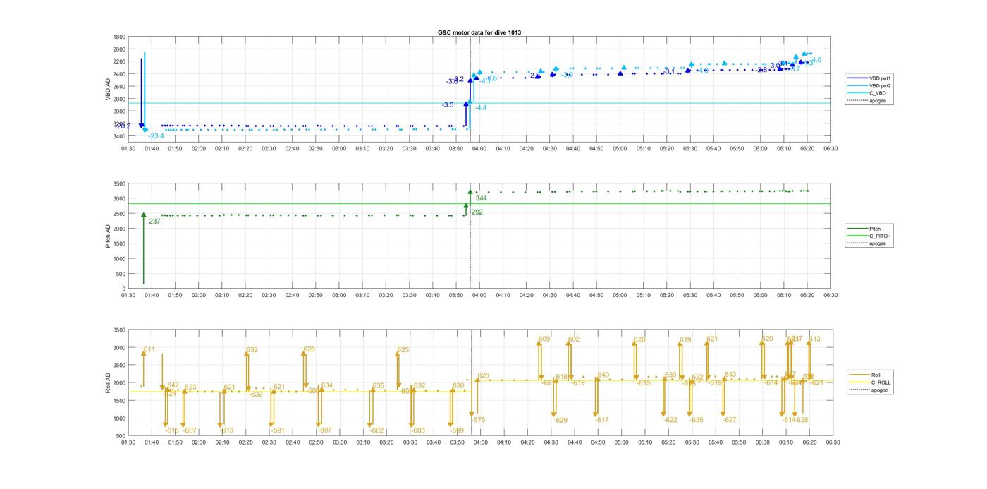The width and height of the screenshot is (987, 489).
Task: Click the '237' label in the Pitch plot
Action: pos(154,222)
